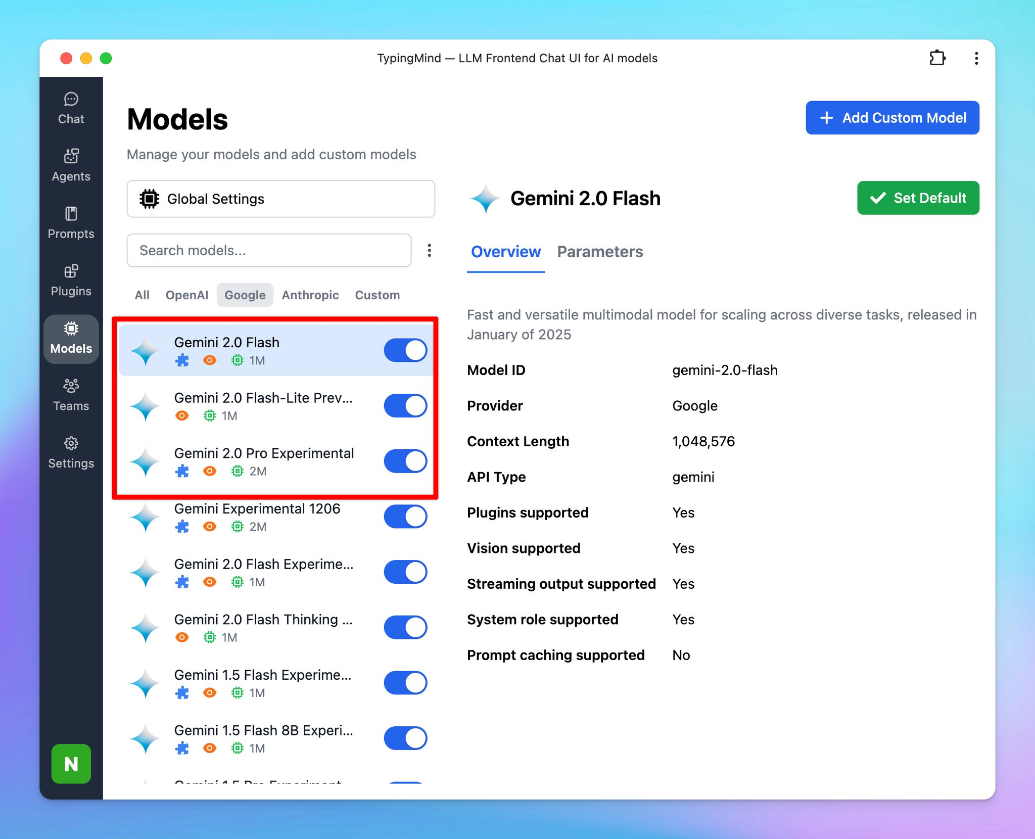Screen dimensions: 1035x839
Task: Switch to the Parameters tab
Action: [x=599, y=252]
